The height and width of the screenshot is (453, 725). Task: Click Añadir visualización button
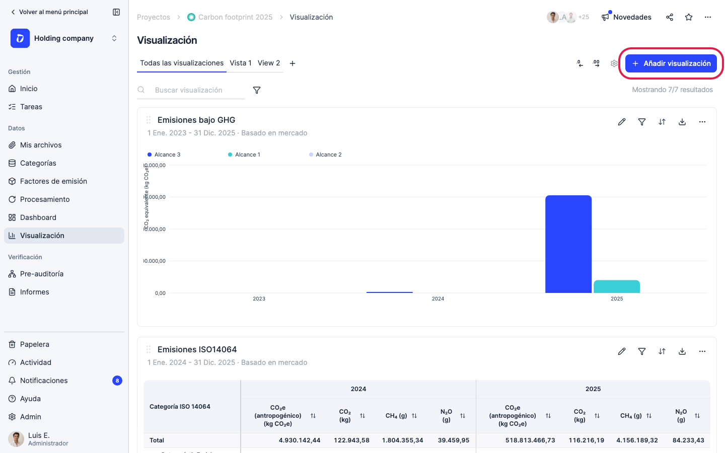[671, 63]
